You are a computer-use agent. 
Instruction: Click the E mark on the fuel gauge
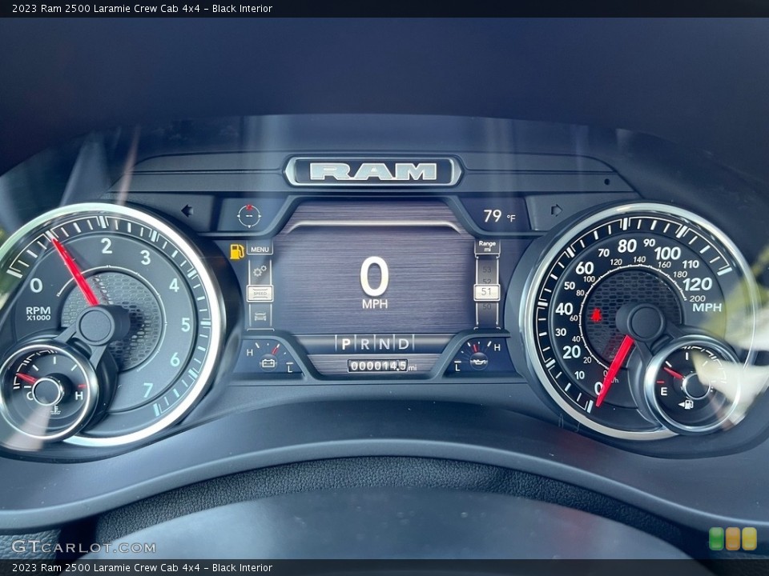[x=664, y=391]
